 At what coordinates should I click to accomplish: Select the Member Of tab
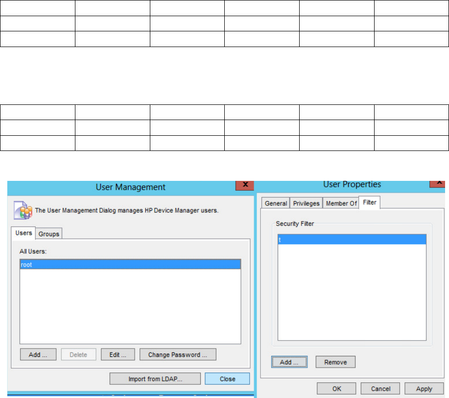(x=341, y=203)
